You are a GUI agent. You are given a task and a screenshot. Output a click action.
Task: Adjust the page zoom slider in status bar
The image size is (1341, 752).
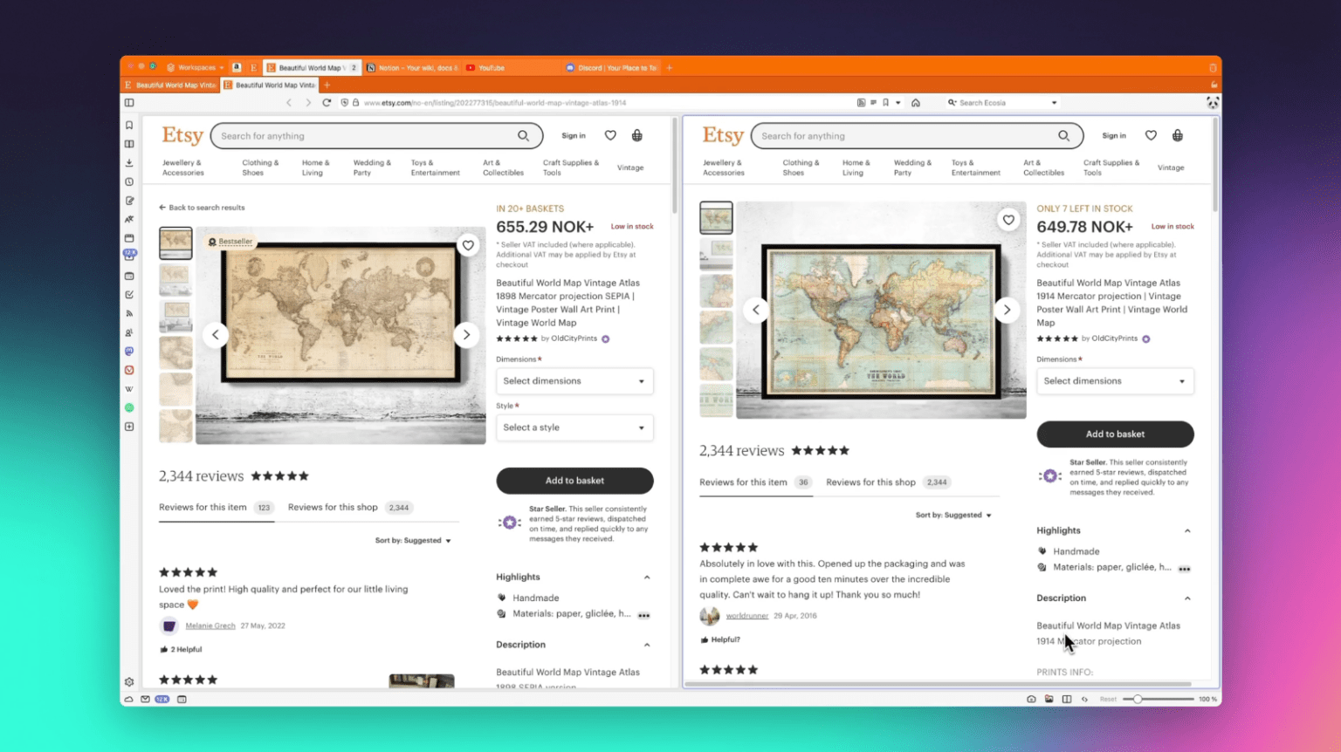[1138, 699]
